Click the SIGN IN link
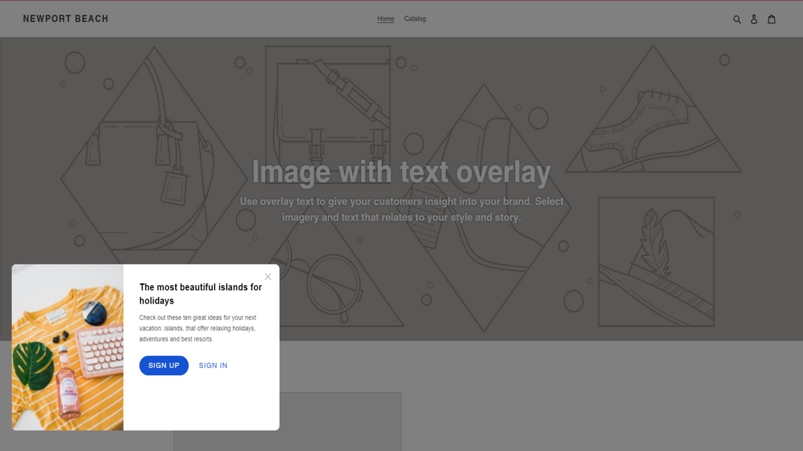Screen dimensions: 803x451 [x=213, y=365]
